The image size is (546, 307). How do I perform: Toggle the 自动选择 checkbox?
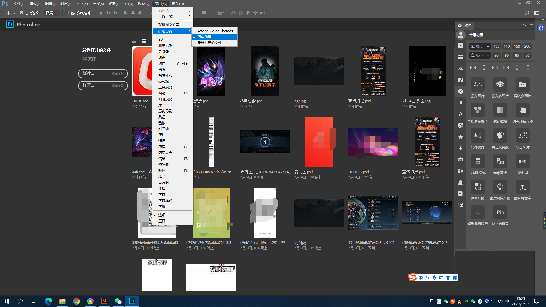point(22,13)
